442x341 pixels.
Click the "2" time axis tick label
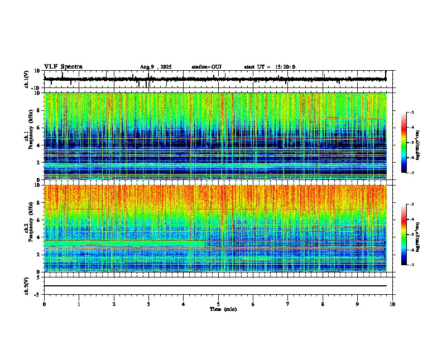(x=114, y=304)
